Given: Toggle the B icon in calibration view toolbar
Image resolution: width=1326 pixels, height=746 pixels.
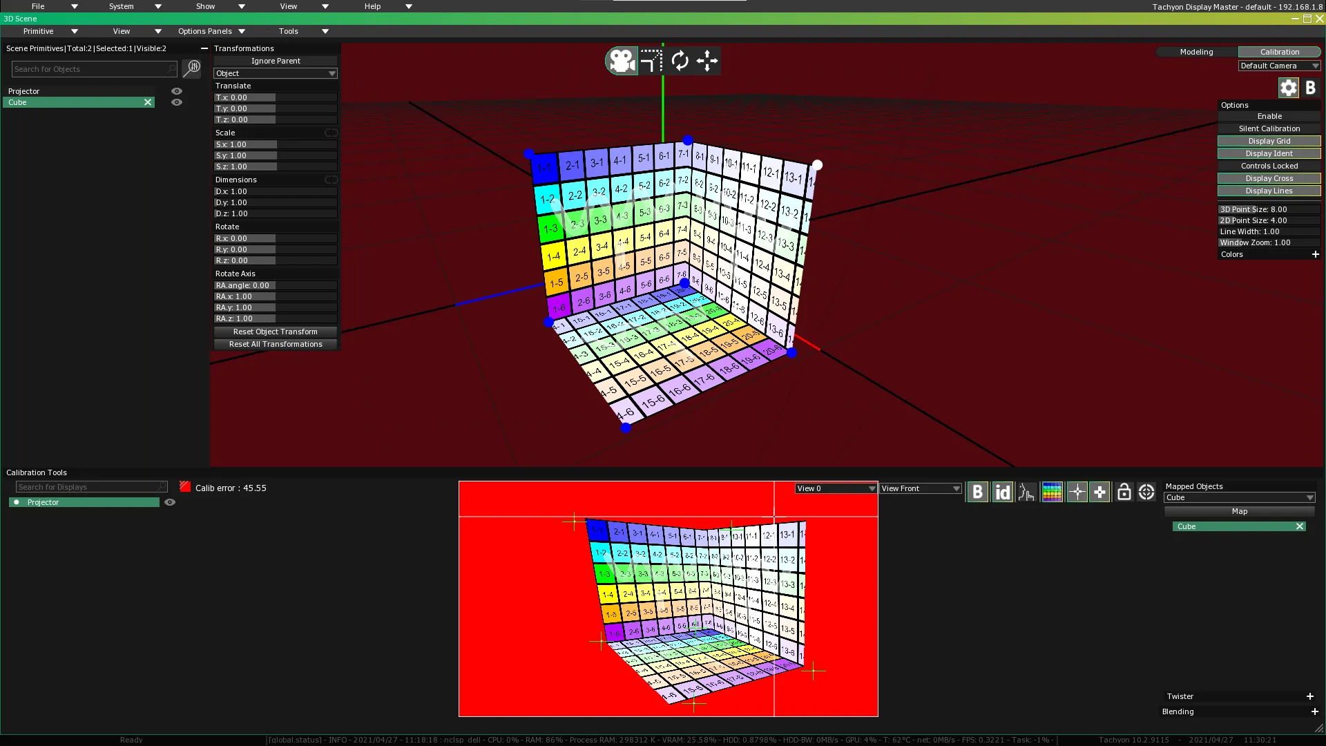Looking at the screenshot, I should point(977,492).
